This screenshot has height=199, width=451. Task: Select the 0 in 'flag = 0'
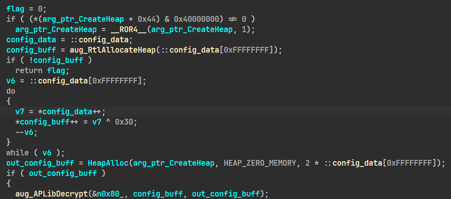pos(40,9)
